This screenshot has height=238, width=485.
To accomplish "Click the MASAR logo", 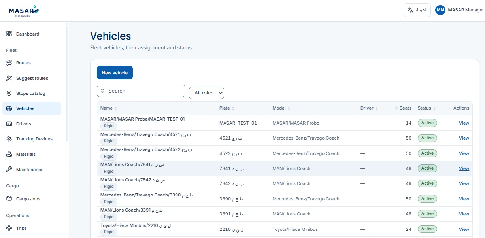I will 24,11.
